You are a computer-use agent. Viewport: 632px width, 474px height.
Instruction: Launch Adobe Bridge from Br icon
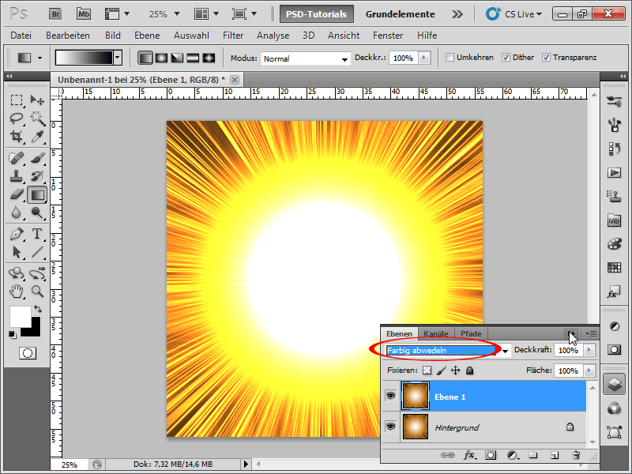click(x=55, y=14)
